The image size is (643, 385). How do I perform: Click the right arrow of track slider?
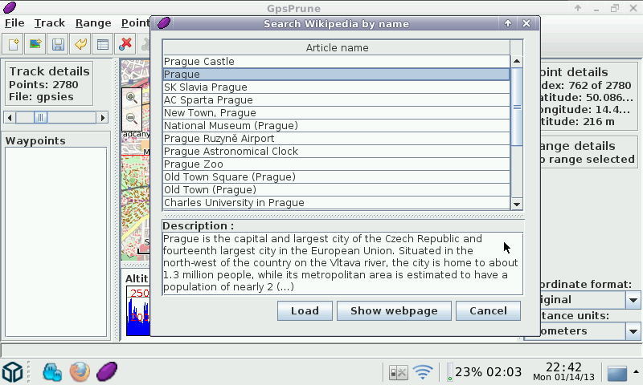pyautogui.click(x=103, y=118)
